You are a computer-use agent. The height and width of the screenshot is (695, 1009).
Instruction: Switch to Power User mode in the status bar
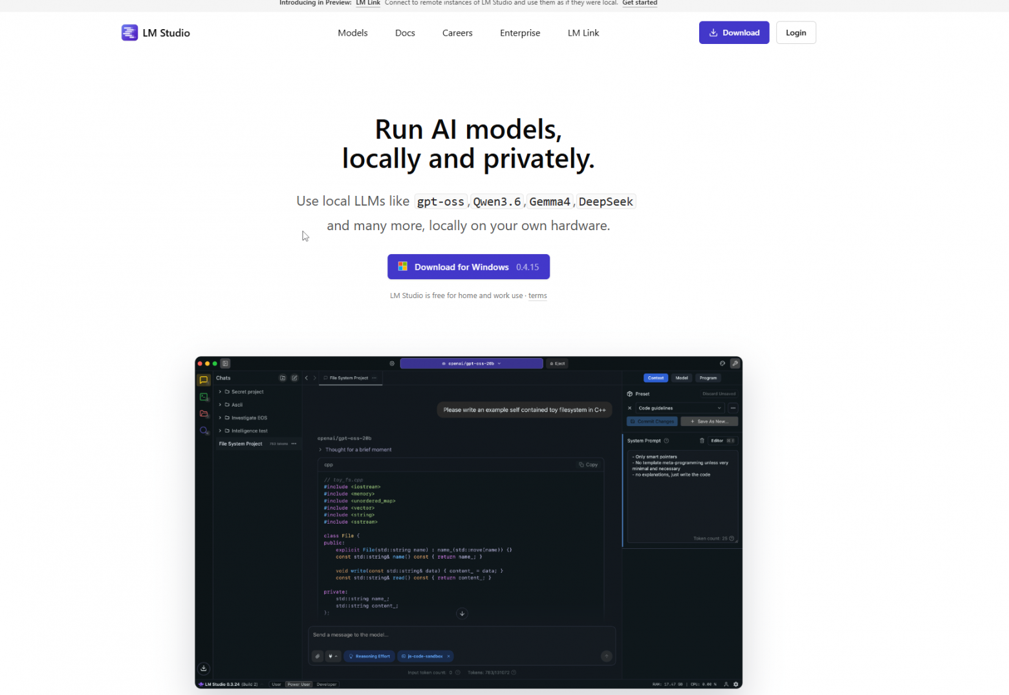pyautogui.click(x=299, y=684)
